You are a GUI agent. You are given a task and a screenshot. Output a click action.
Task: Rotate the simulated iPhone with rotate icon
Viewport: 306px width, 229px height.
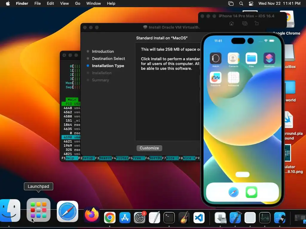tap(257, 23)
